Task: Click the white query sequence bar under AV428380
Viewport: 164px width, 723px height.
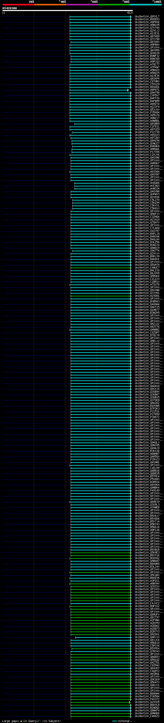Action: pyautogui.click(x=68, y=11)
